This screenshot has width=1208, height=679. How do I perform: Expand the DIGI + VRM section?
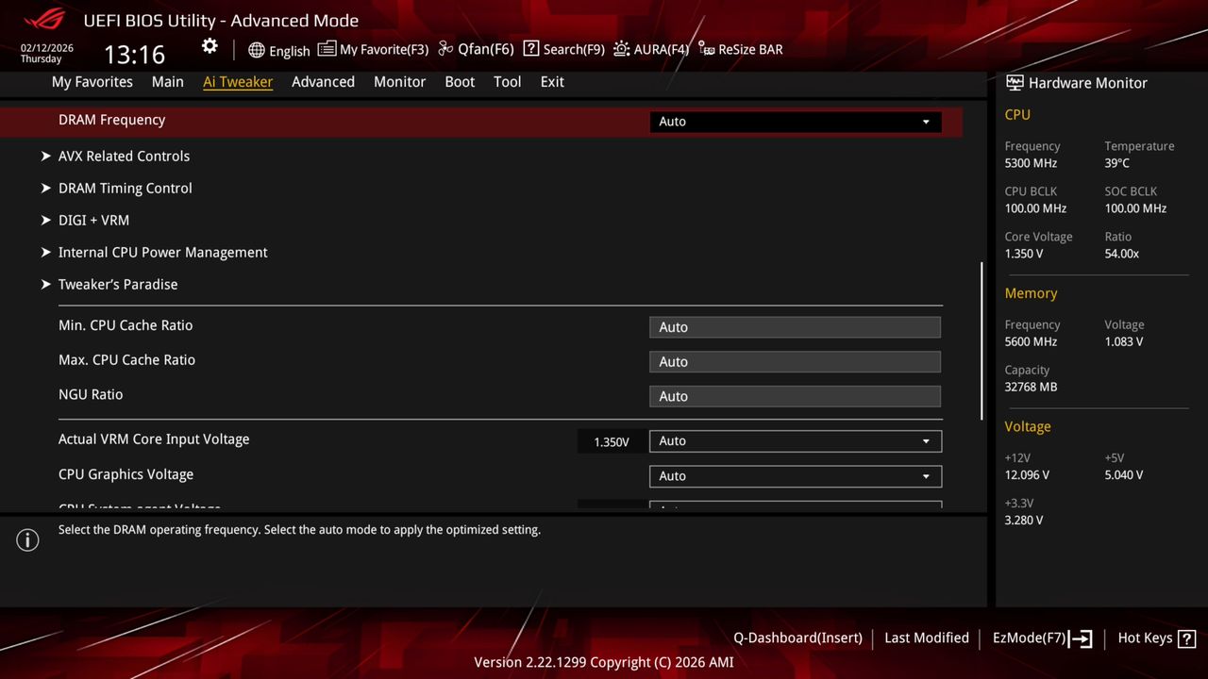click(x=93, y=220)
